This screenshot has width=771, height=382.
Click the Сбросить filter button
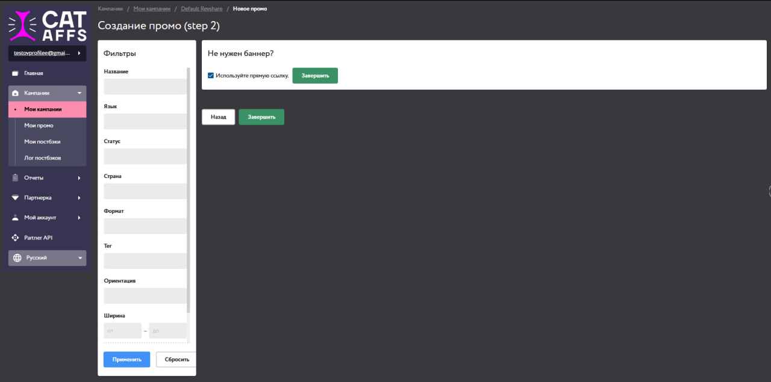tap(176, 360)
